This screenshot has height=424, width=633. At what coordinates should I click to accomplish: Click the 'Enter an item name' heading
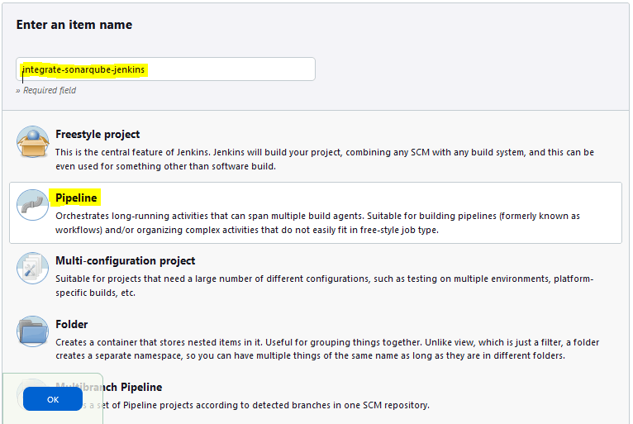tap(74, 25)
